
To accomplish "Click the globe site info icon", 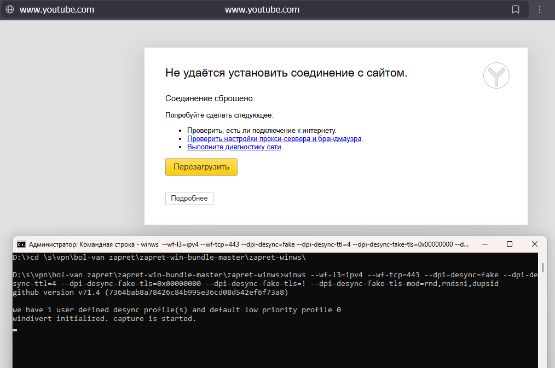I will (10, 9).
